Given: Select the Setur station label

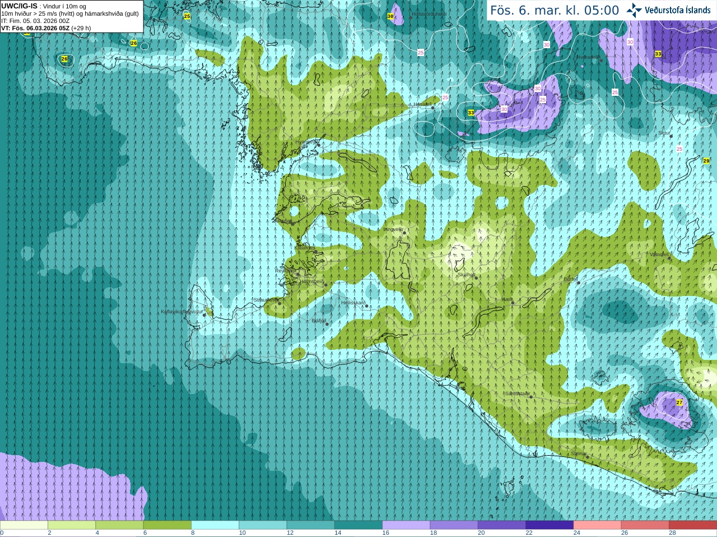Looking at the screenshot, I should (x=664, y=133).
